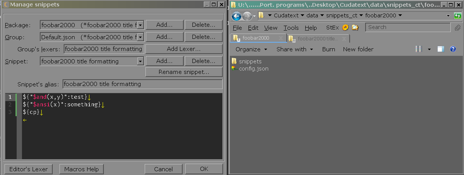
Task: Close the foobar2000 tab
Action: [x=281, y=38]
